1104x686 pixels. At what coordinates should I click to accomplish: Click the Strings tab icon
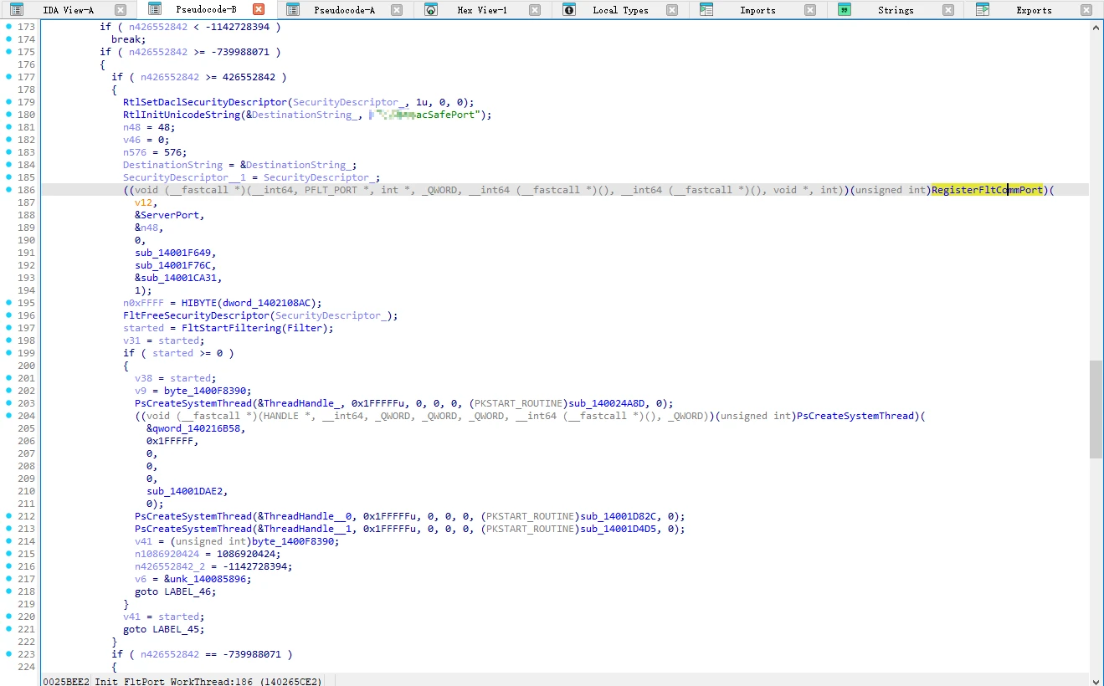pos(845,10)
